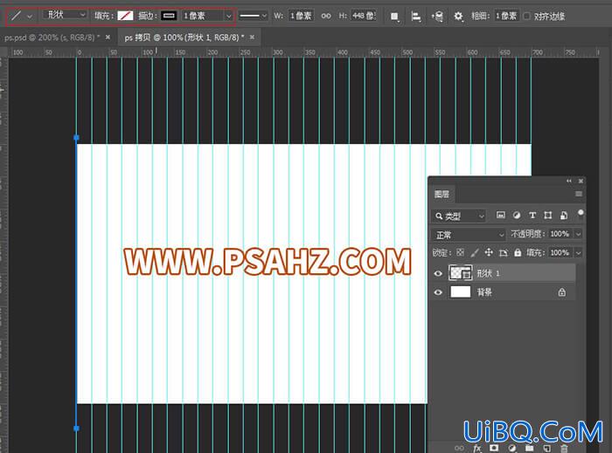Add a layer mask

click(x=494, y=448)
